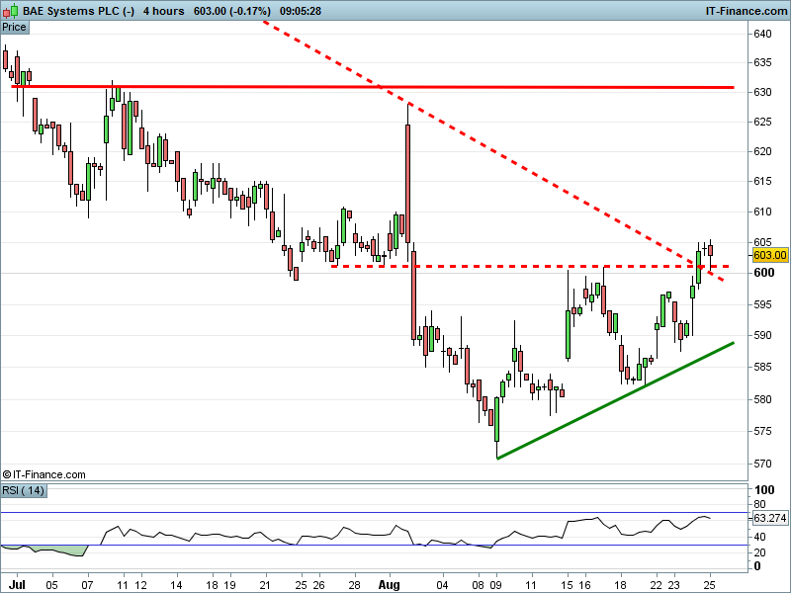Image resolution: width=791 pixels, height=593 pixels.
Task: Click the BAE Systems PLC (-) title text
Action: [79, 11]
